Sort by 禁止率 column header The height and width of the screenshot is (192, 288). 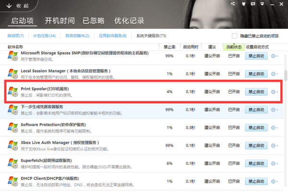tap(169, 47)
